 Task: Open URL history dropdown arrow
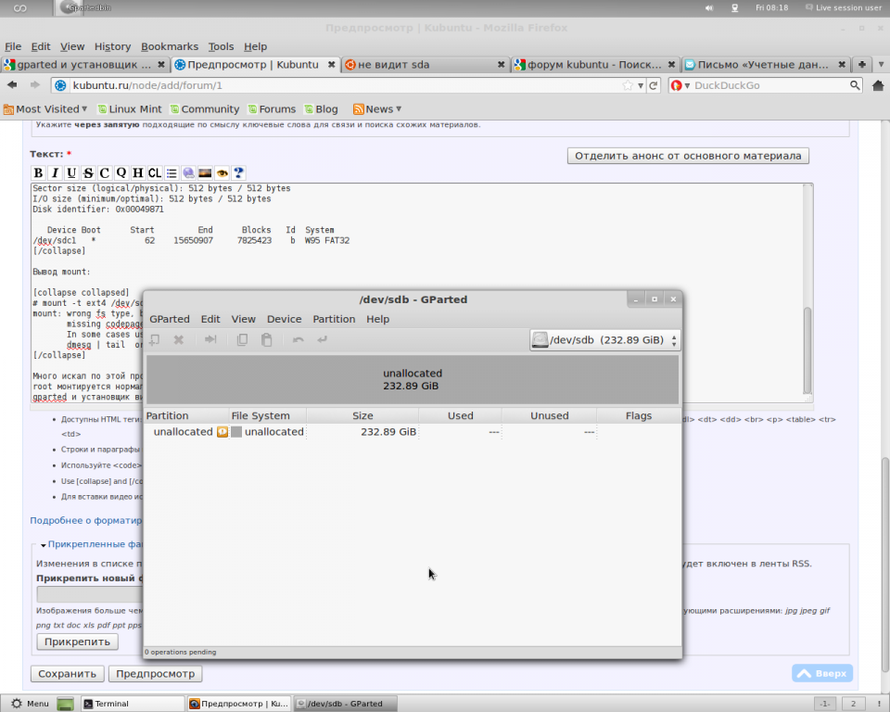tap(641, 85)
